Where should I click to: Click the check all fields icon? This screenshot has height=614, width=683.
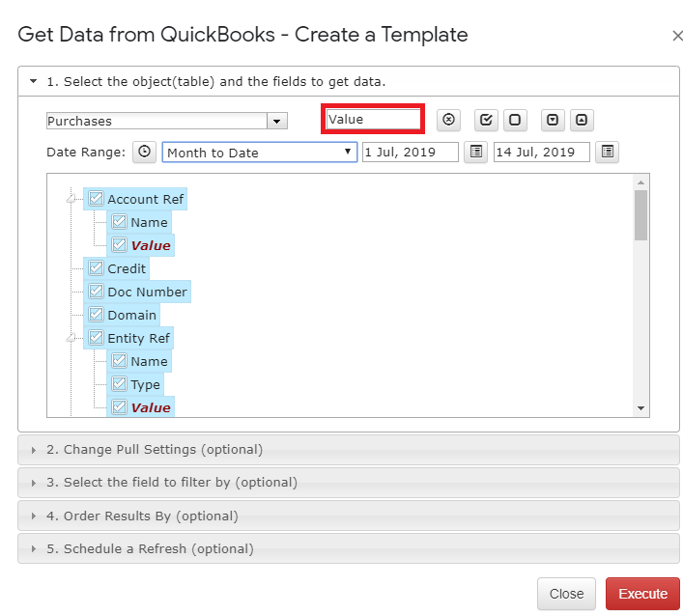[486, 120]
